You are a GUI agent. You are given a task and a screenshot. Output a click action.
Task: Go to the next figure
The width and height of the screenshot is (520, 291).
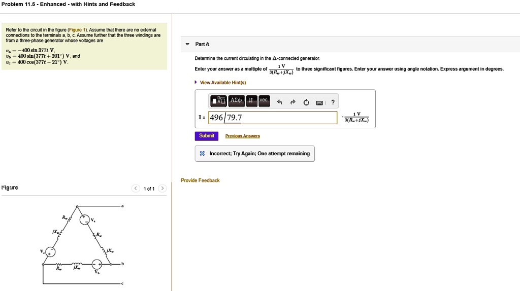click(161, 189)
